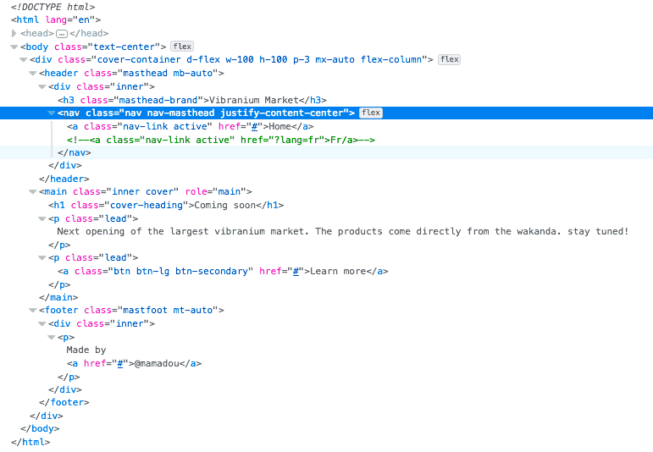
Task: Click the ellipsis badge inside head tag
Action: 61,33
